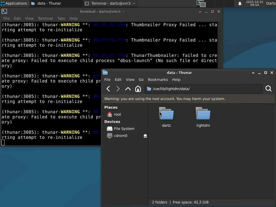Screen dimensions: 276x207
Task: Maximize the Thunar window
Action: tap(265, 73)
